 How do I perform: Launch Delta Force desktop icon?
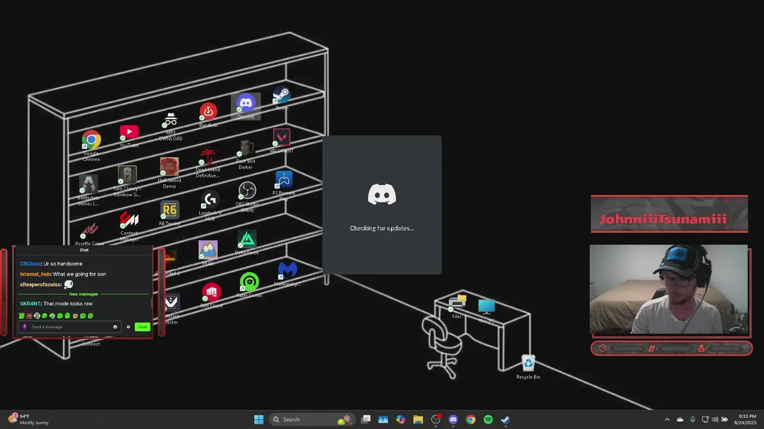pos(247,243)
